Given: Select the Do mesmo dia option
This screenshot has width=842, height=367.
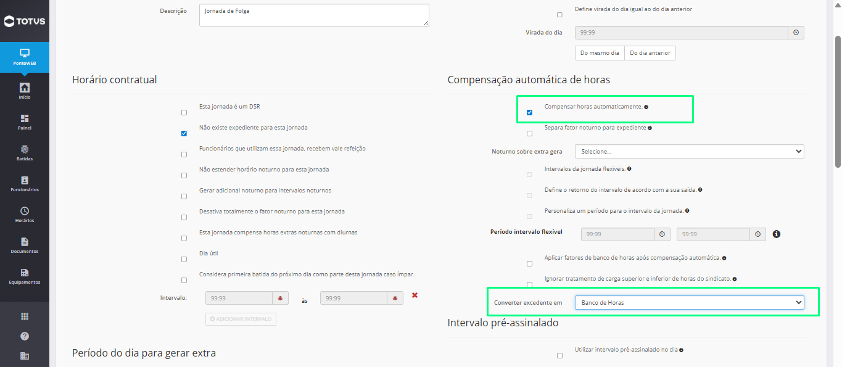Looking at the screenshot, I should click(600, 53).
